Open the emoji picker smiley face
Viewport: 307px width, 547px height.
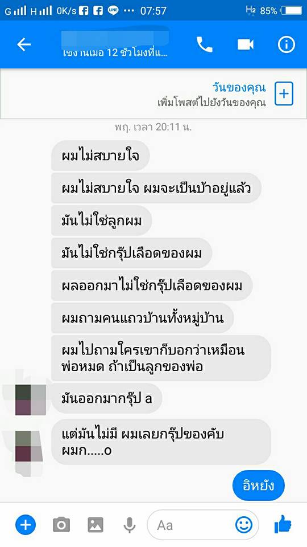[244, 524]
